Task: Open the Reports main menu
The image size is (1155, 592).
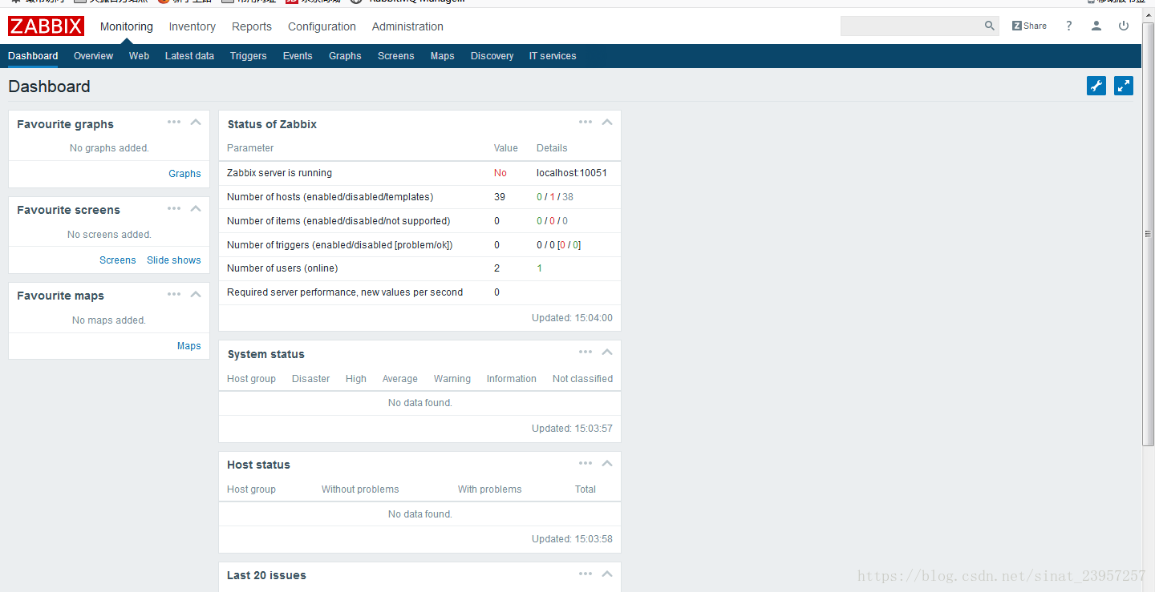Action: click(252, 26)
